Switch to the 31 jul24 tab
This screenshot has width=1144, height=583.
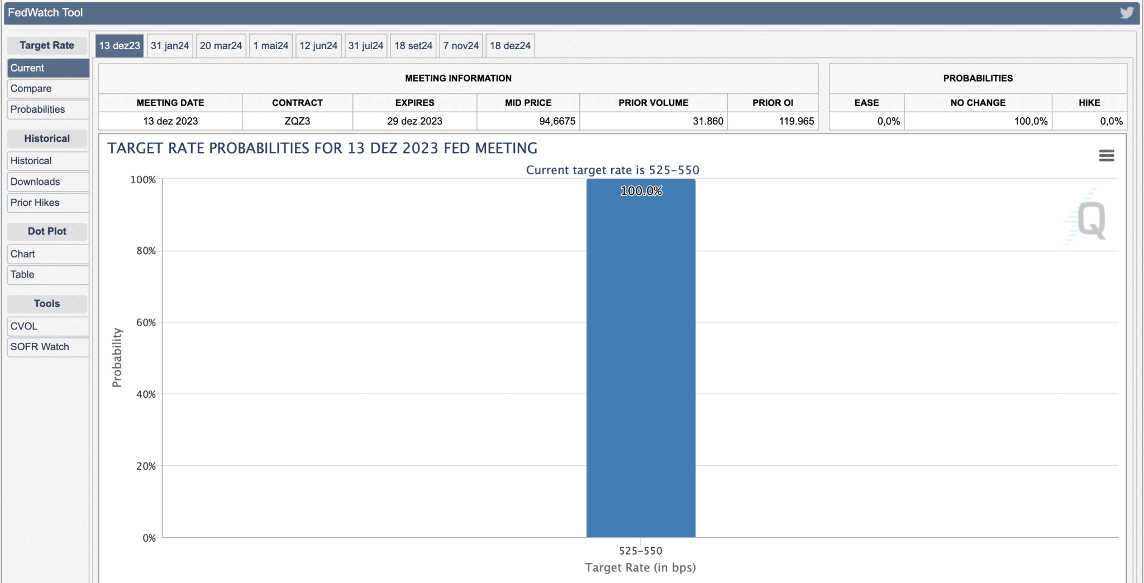tap(365, 46)
